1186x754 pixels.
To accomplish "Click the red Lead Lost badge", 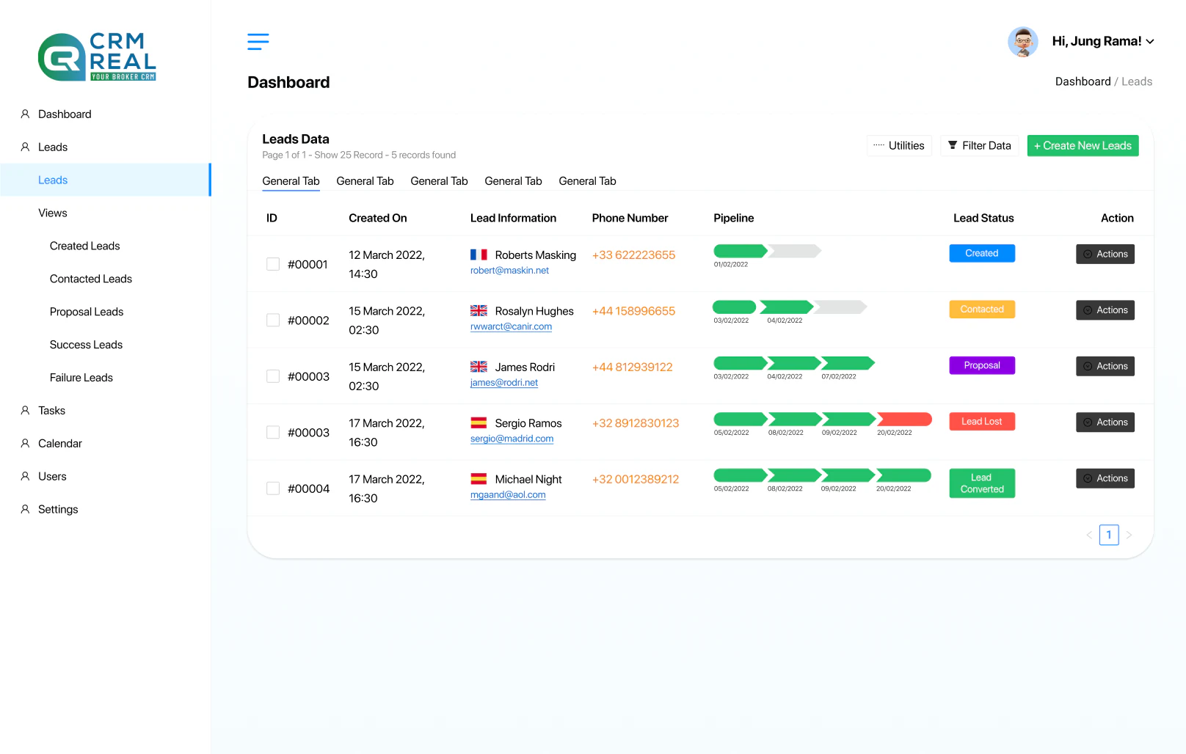I will coord(982,421).
